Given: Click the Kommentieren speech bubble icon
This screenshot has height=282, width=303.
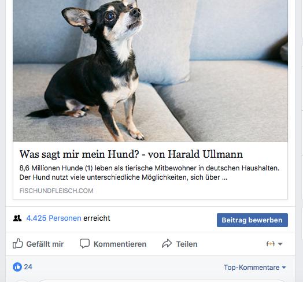Looking at the screenshot, I should tap(84, 243).
